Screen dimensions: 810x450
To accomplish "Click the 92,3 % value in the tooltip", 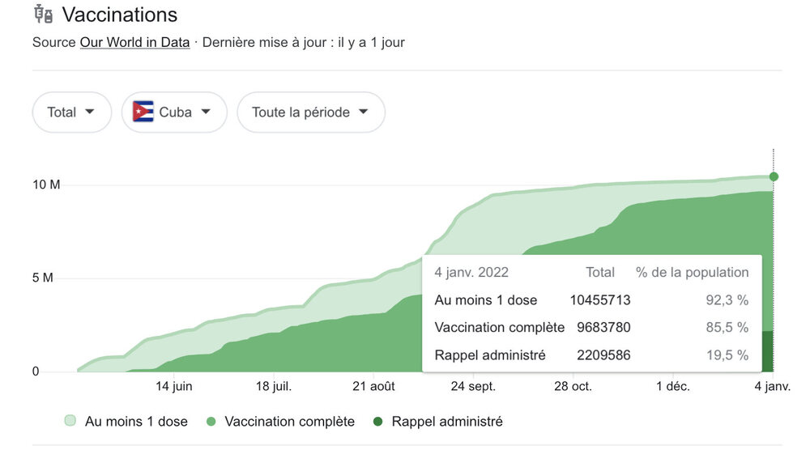I will pyautogui.click(x=727, y=300).
